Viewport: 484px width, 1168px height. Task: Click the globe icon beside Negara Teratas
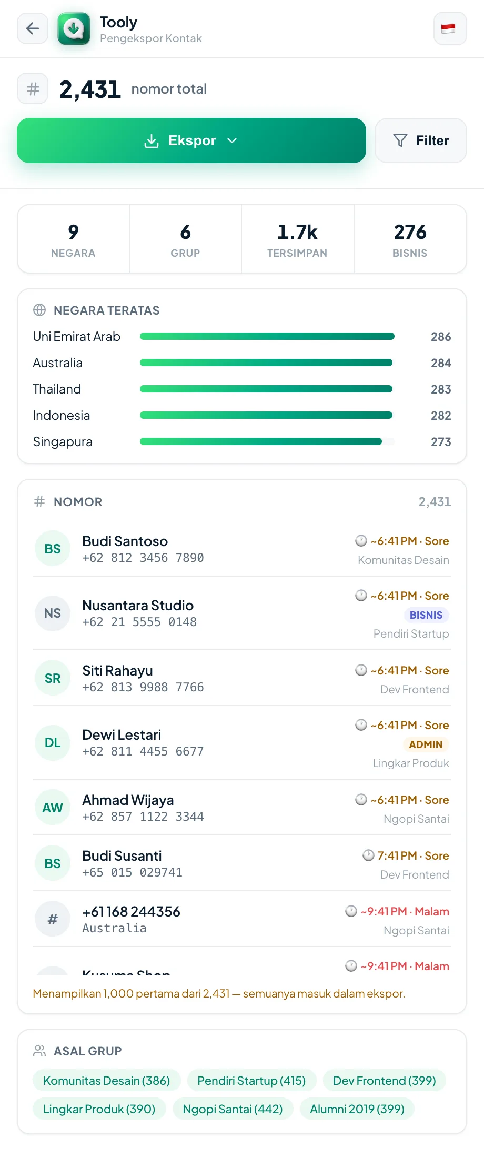pyautogui.click(x=39, y=310)
